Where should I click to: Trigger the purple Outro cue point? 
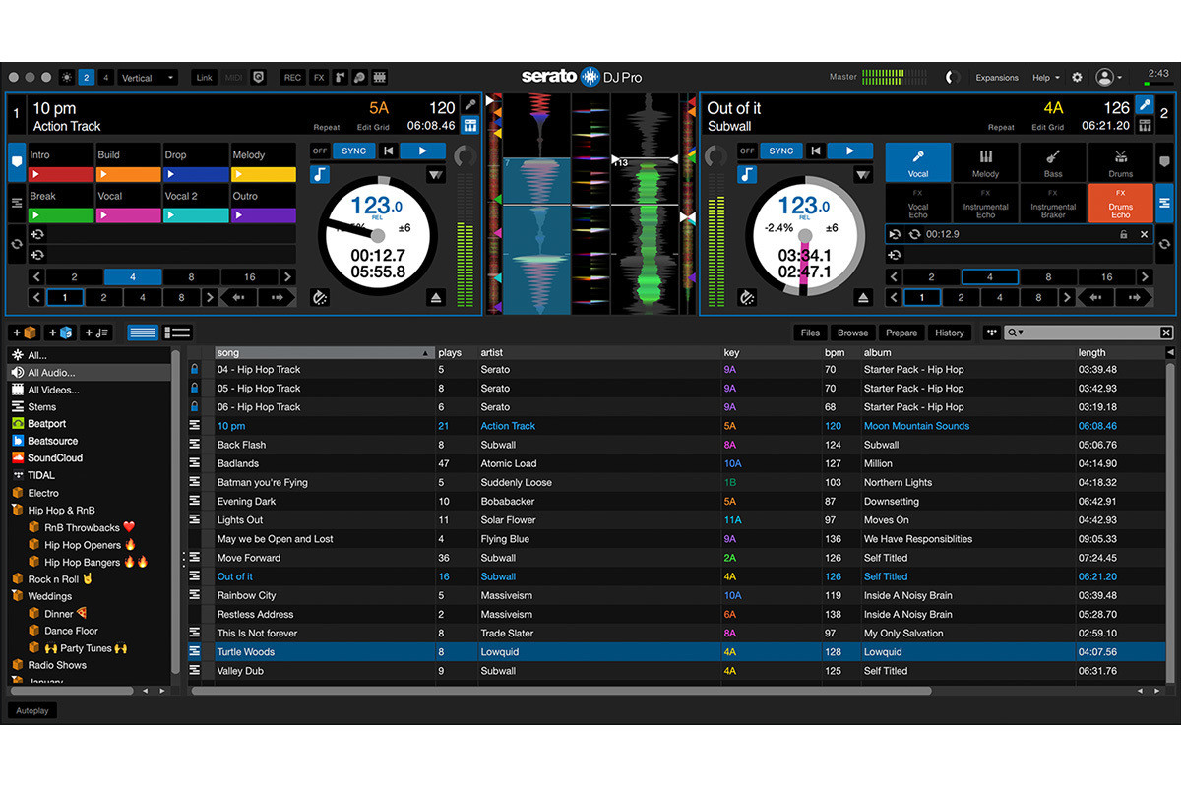(263, 215)
